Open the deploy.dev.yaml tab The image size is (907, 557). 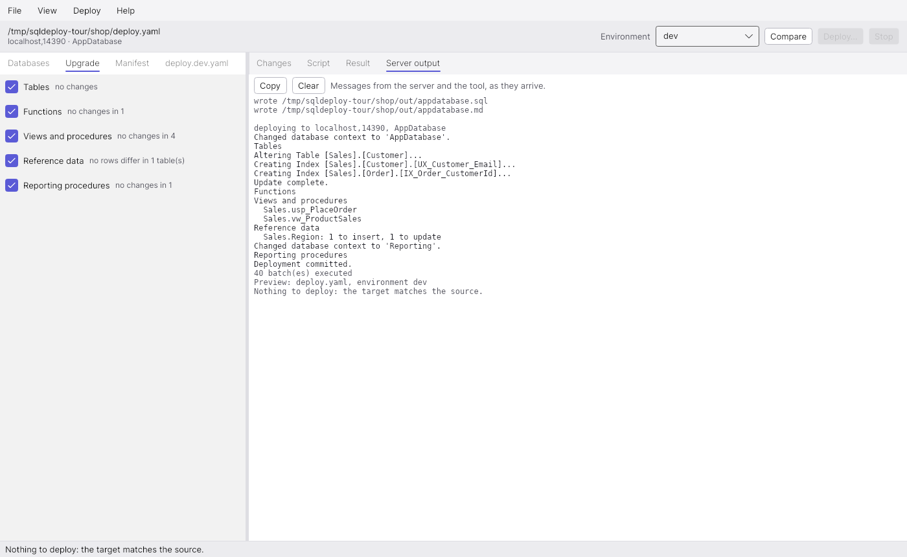pyautogui.click(x=196, y=63)
